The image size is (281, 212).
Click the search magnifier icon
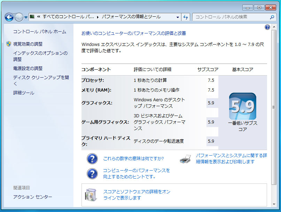[x=272, y=17]
